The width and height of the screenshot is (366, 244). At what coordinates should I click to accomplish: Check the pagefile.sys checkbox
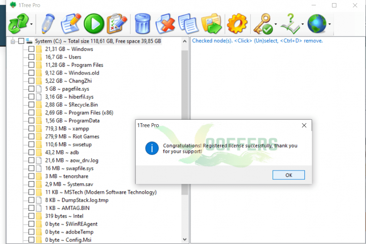coord(31,89)
